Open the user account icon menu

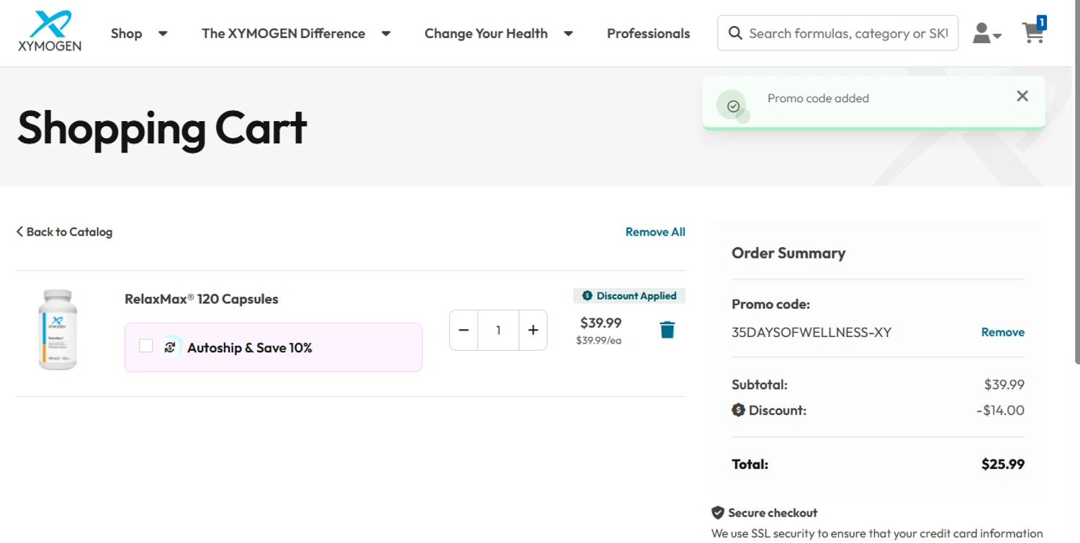(x=986, y=33)
